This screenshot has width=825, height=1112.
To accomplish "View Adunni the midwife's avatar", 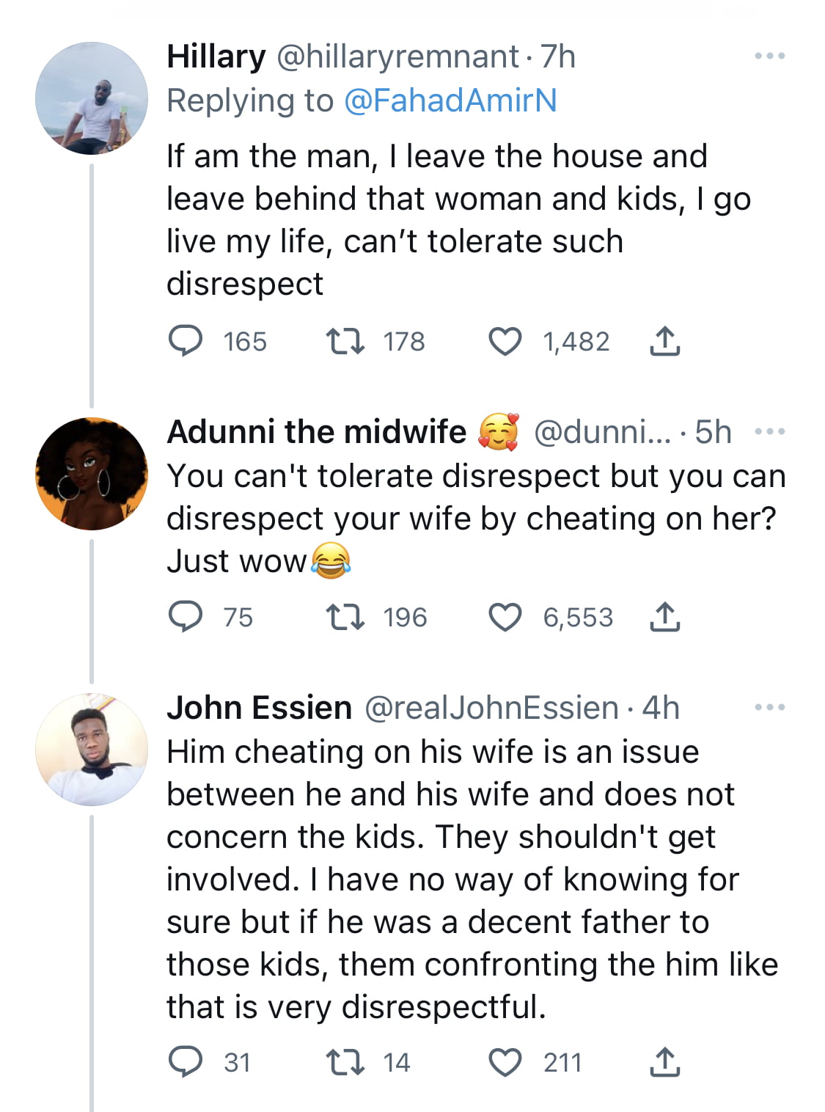I will pyautogui.click(x=92, y=474).
